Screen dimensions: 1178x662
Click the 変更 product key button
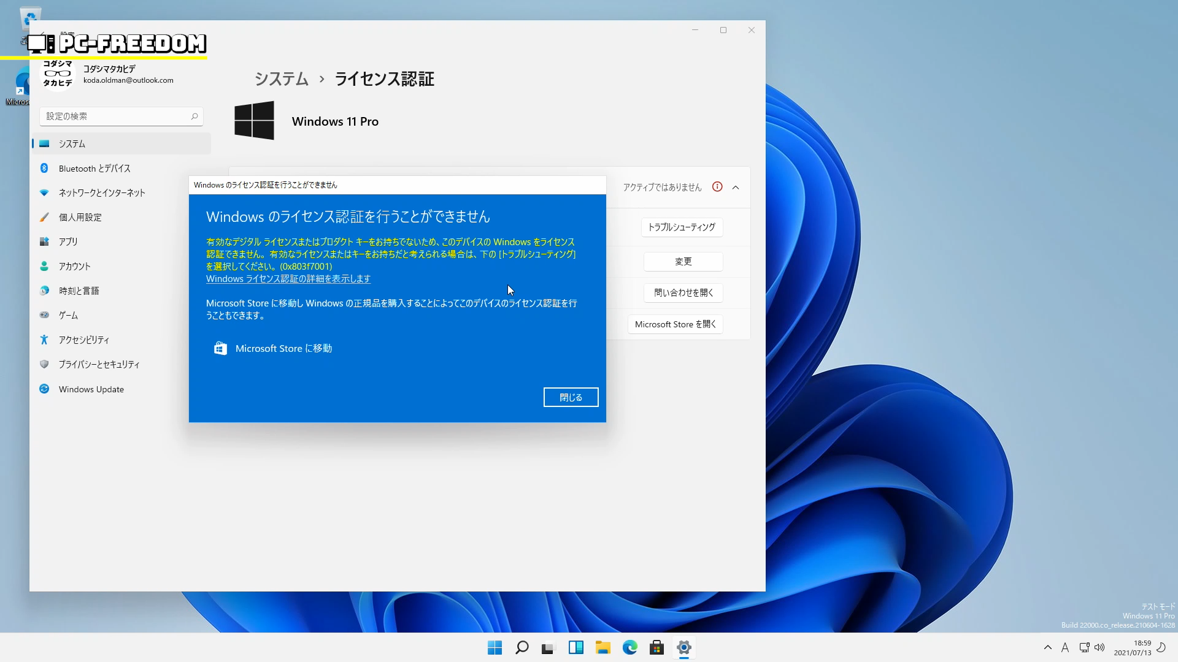tap(683, 262)
